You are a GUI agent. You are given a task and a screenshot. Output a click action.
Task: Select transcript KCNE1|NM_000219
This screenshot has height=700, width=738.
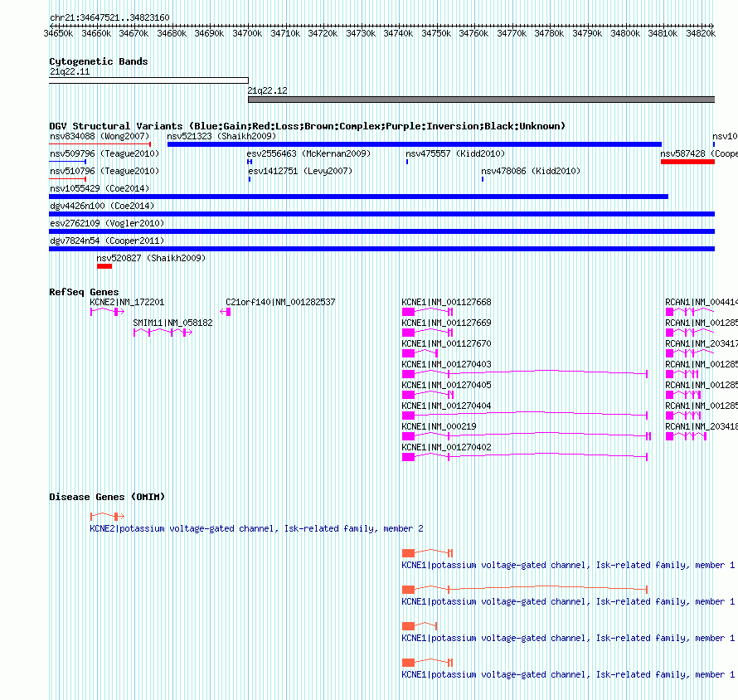[x=439, y=426]
